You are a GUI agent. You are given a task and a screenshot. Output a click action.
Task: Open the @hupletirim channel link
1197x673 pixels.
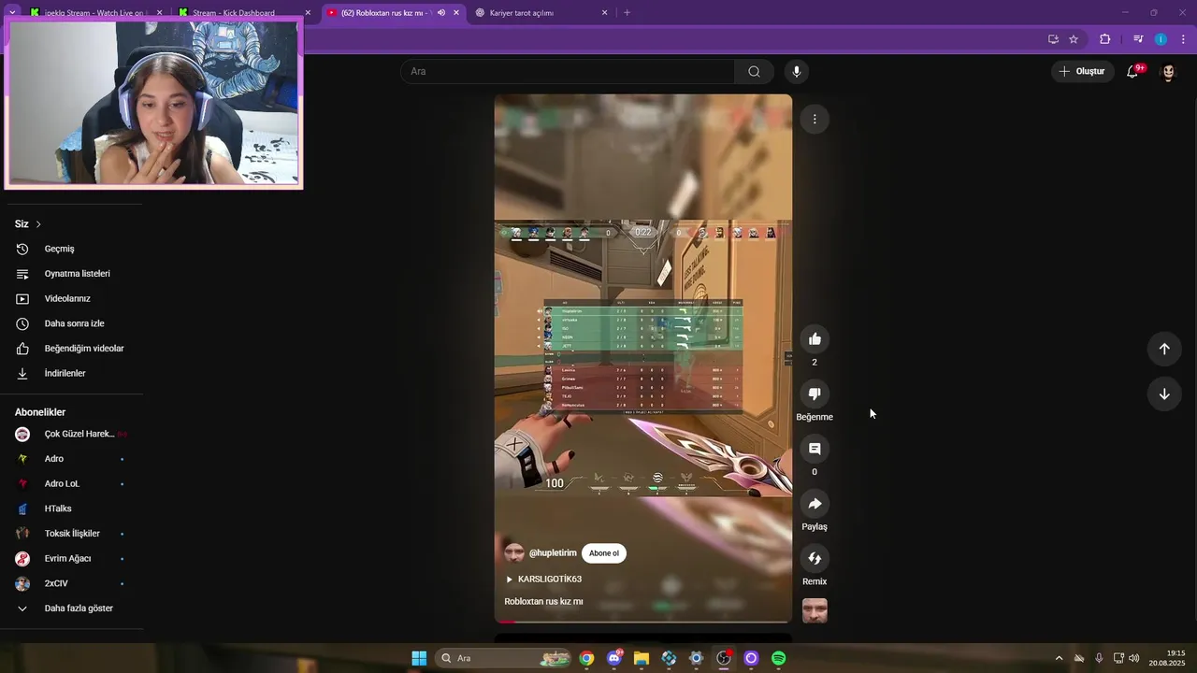[x=553, y=553]
